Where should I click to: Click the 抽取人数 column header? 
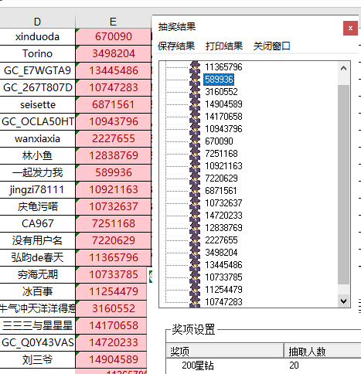(322, 351)
